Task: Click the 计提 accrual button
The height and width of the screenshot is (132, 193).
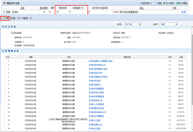Action: pos(5,18)
